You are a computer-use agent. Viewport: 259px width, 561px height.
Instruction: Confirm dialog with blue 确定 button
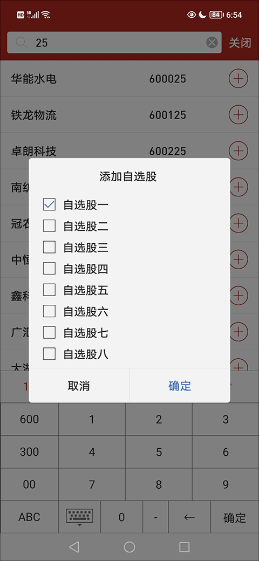point(180,386)
